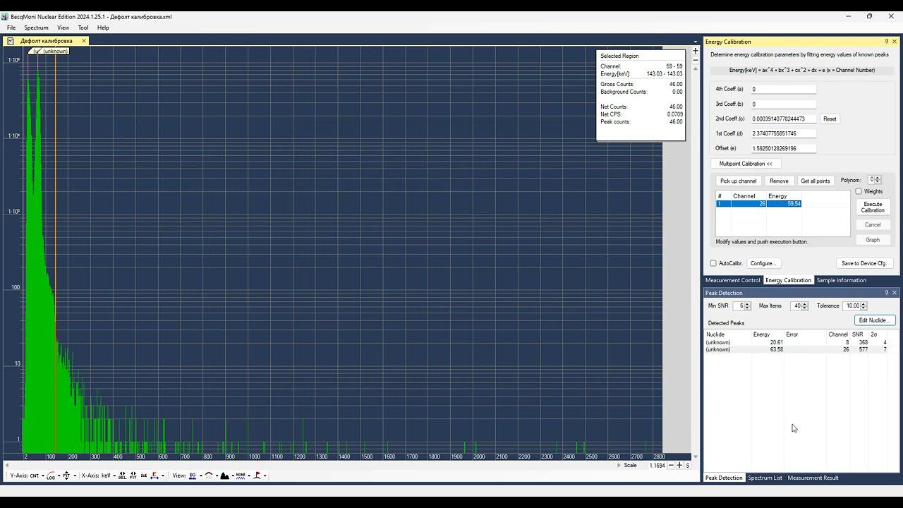Click Get all points button

(x=815, y=181)
